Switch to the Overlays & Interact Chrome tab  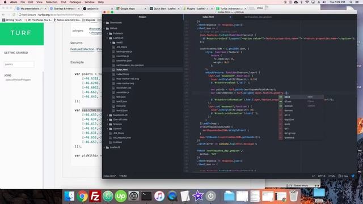(65, 8)
